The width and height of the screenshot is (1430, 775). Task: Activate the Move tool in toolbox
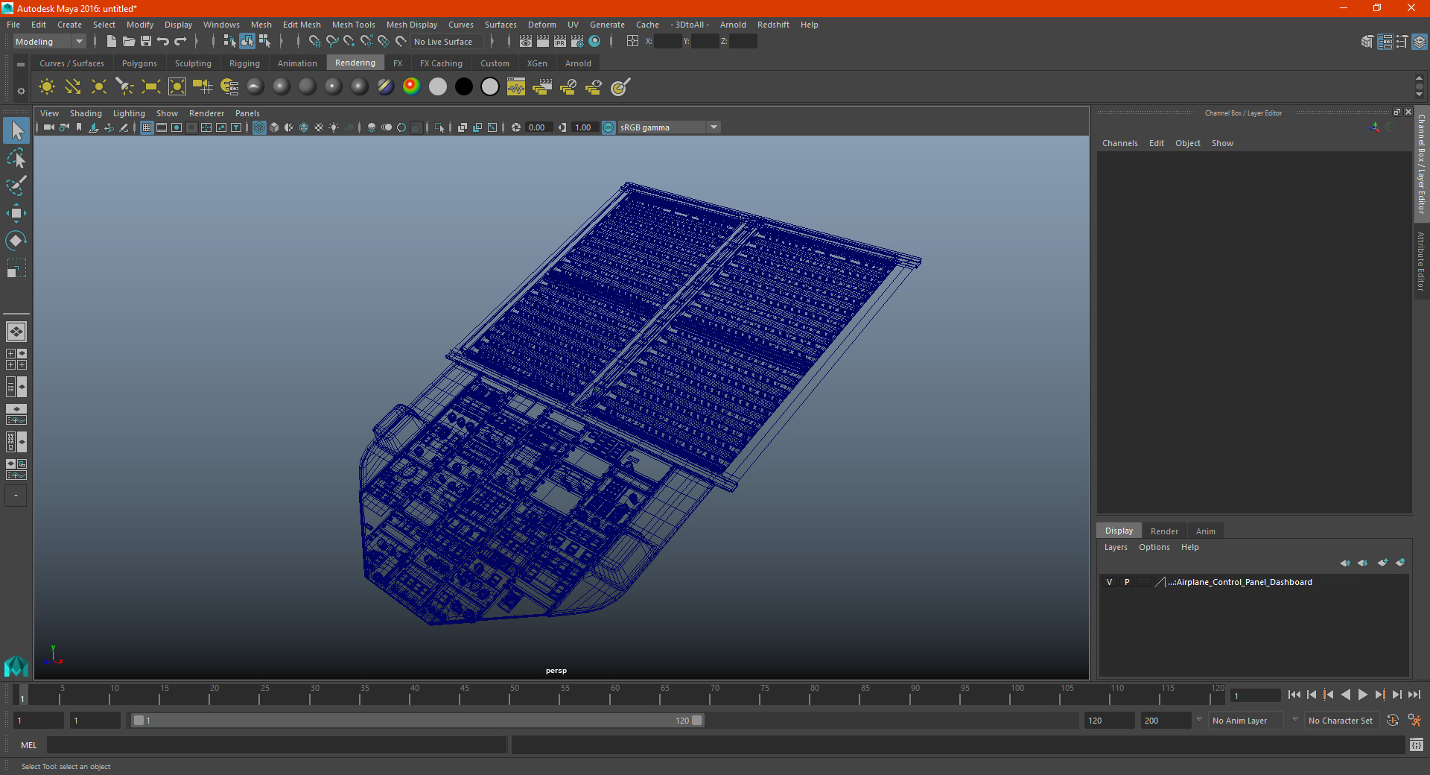tap(16, 213)
